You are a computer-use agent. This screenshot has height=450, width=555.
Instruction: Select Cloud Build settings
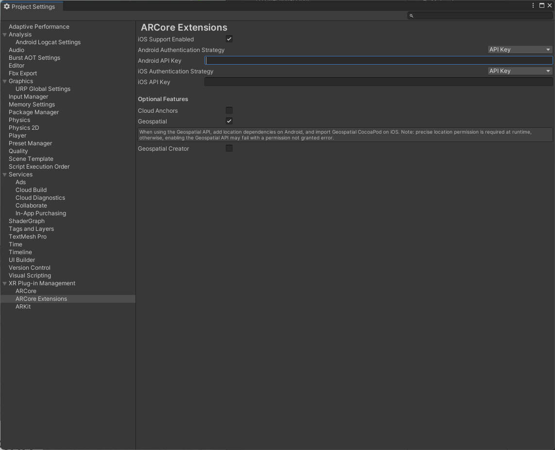pos(31,190)
